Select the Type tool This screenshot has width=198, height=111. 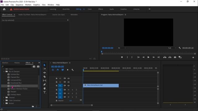(45, 92)
